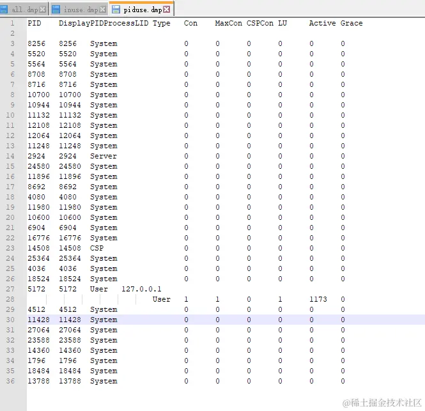
Task: Click the 127.0.0.1 address in line 27
Action: (141, 289)
